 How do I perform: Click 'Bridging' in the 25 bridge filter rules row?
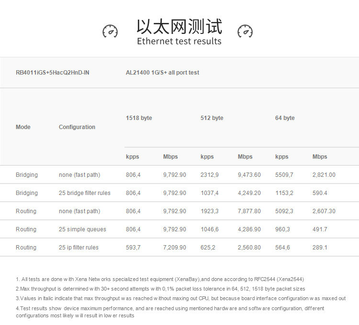click(27, 193)
